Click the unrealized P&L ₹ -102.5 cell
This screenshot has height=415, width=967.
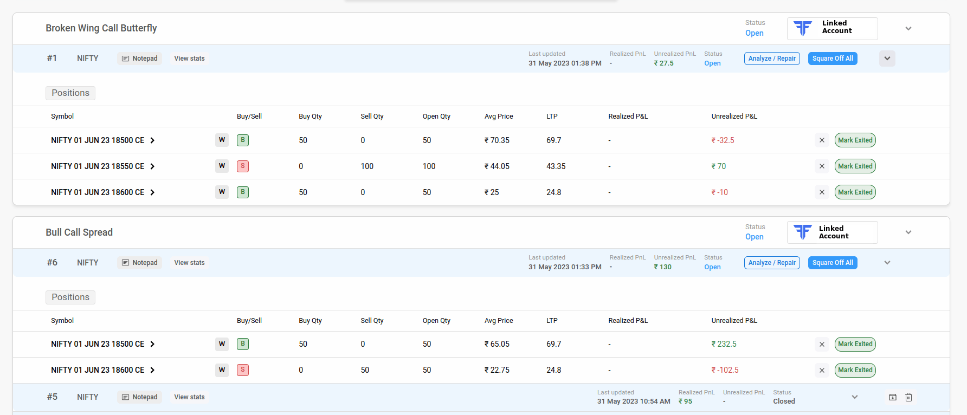pyautogui.click(x=725, y=370)
